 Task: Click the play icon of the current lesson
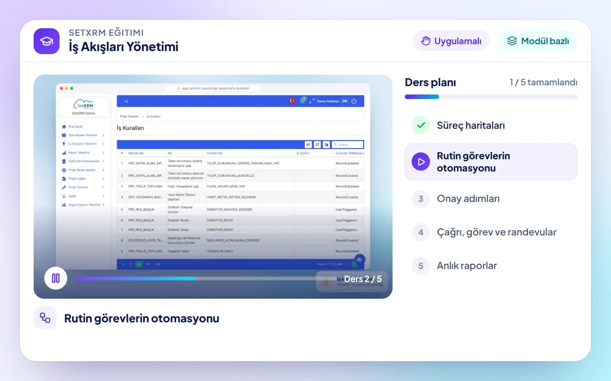click(x=421, y=162)
